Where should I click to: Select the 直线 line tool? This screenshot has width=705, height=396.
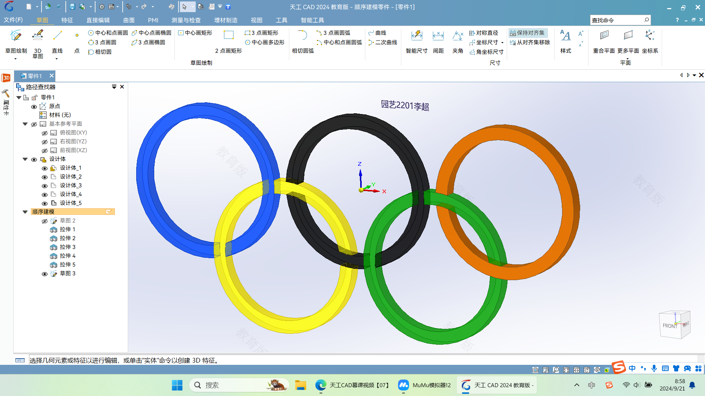click(57, 41)
